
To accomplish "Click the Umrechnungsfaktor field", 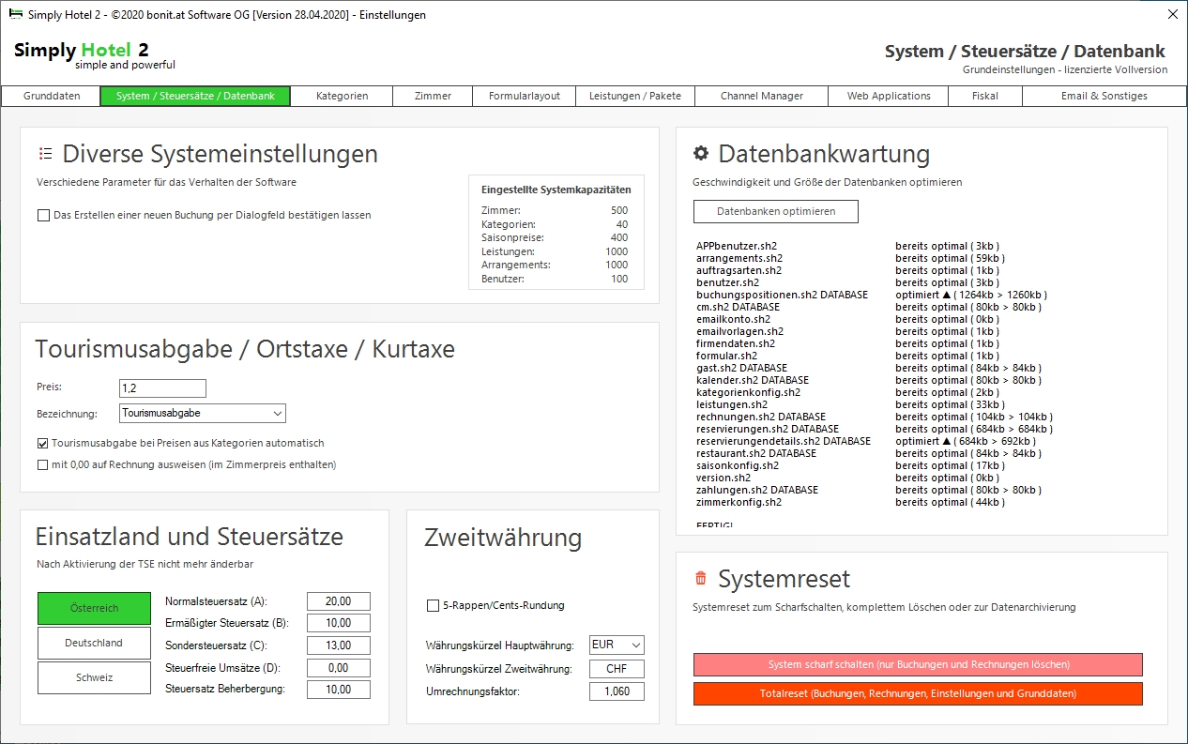I will click(617, 691).
